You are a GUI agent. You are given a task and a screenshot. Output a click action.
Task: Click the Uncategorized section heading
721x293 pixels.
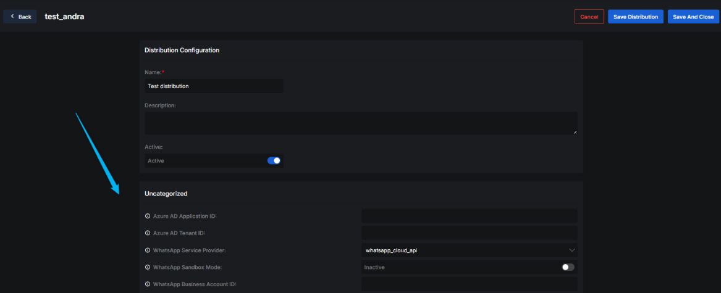tap(166, 194)
